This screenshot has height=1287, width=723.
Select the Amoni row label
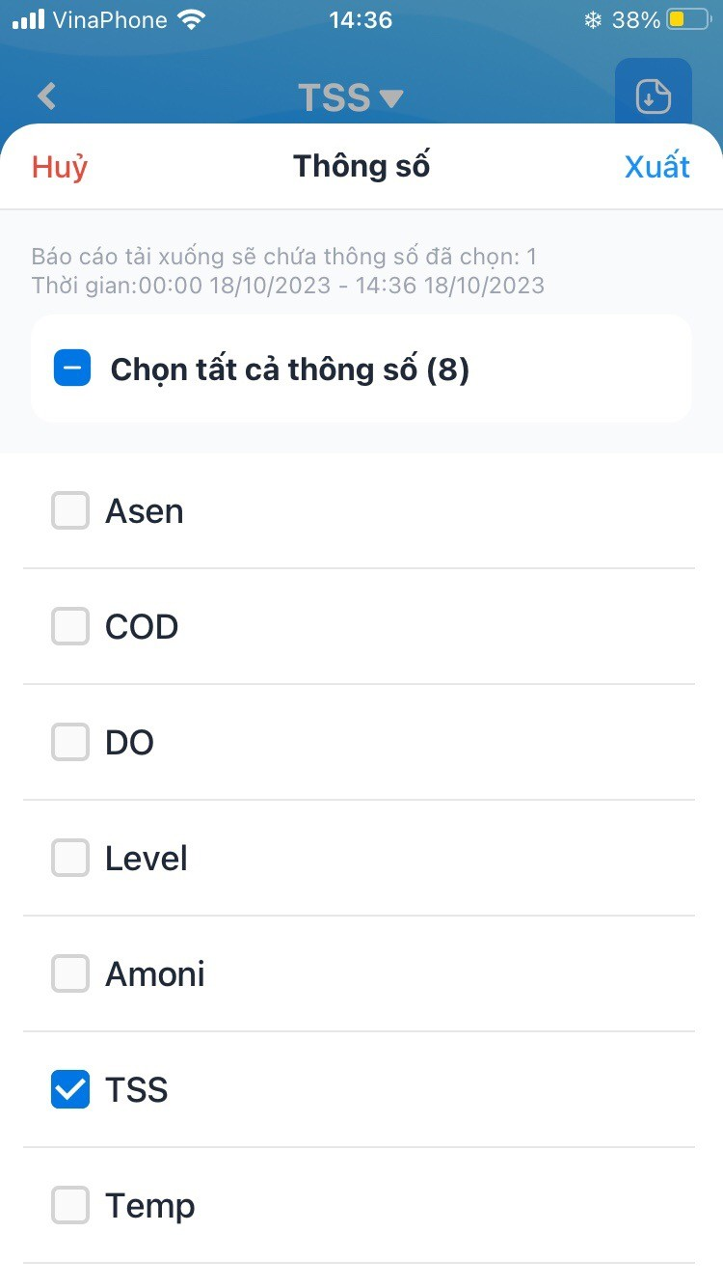[155, 973]
